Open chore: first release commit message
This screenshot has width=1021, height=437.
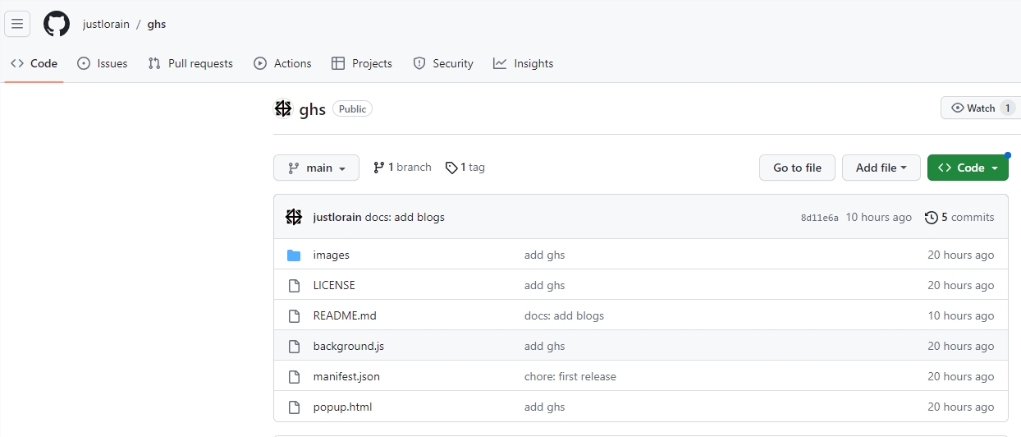[x=570, y=377]
